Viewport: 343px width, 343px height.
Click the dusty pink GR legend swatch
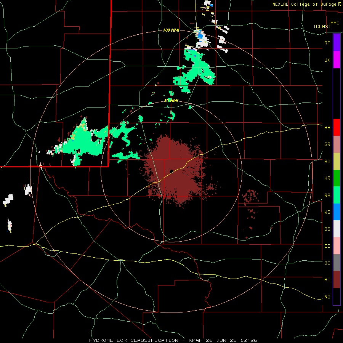pos(337,144)
